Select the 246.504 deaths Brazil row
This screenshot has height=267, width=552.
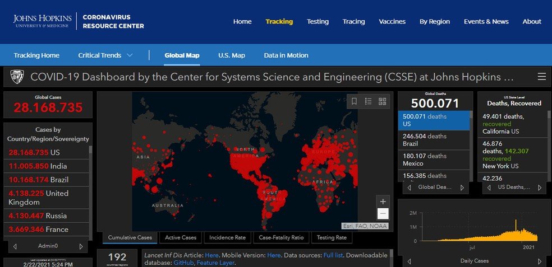(434, 140)
